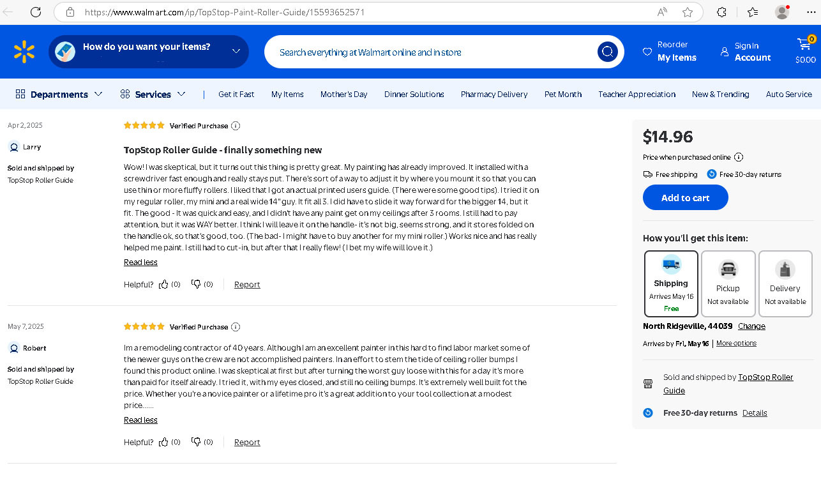
Task: Expand the Services dropdown
Action: pyautogui.click(x=153, y=95)
